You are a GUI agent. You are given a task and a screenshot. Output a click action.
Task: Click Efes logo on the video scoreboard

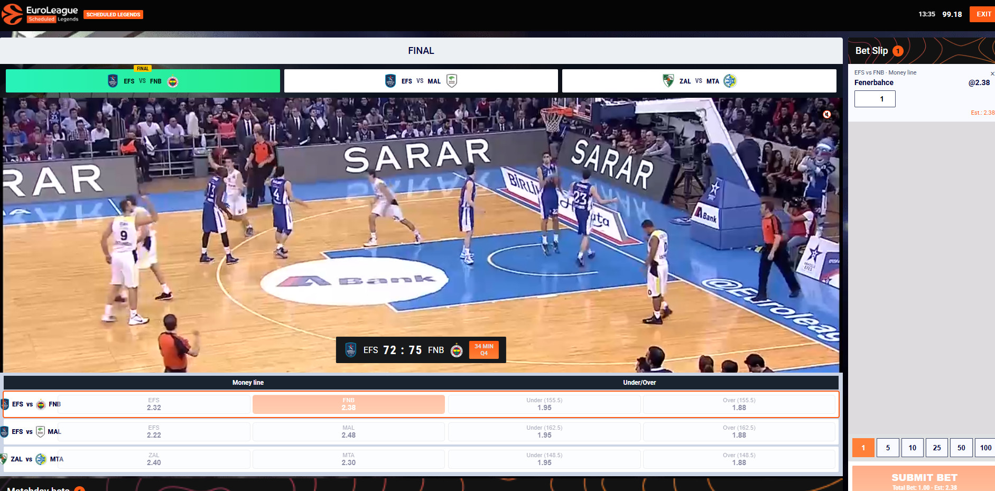(x=350, y=350)
